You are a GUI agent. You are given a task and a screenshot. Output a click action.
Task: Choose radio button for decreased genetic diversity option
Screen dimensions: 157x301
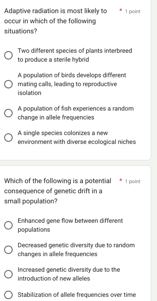[9, 249]
